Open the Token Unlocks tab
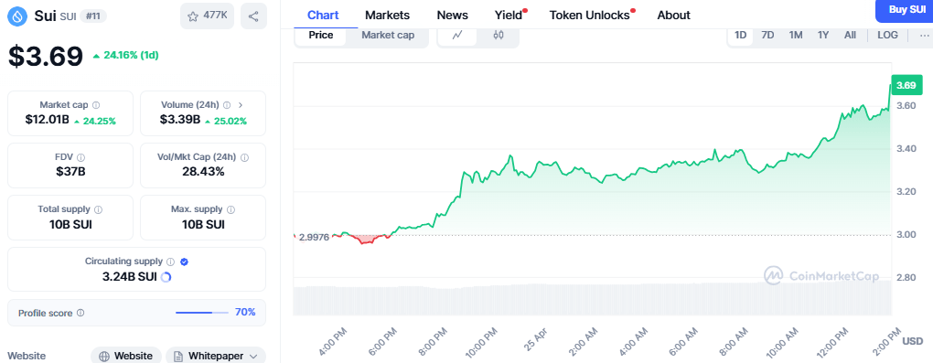 [x=592, y=16]
